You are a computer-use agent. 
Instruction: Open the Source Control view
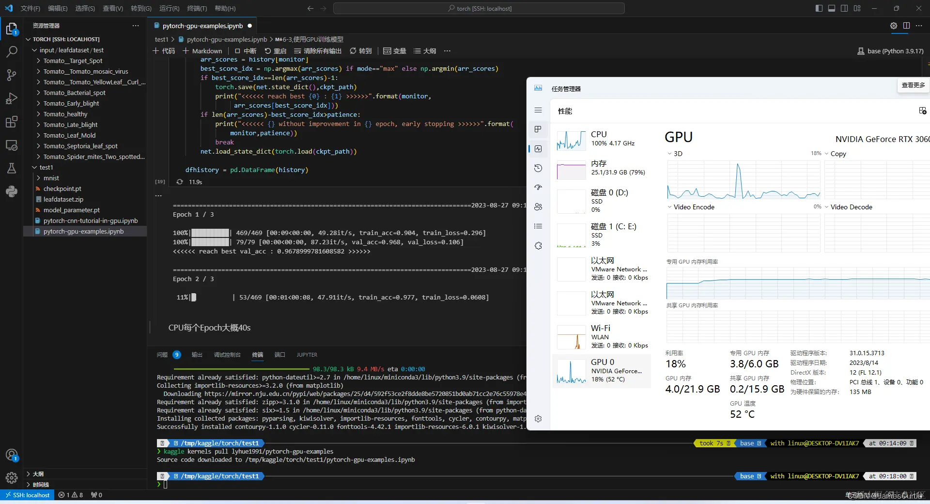click(12, 75)
